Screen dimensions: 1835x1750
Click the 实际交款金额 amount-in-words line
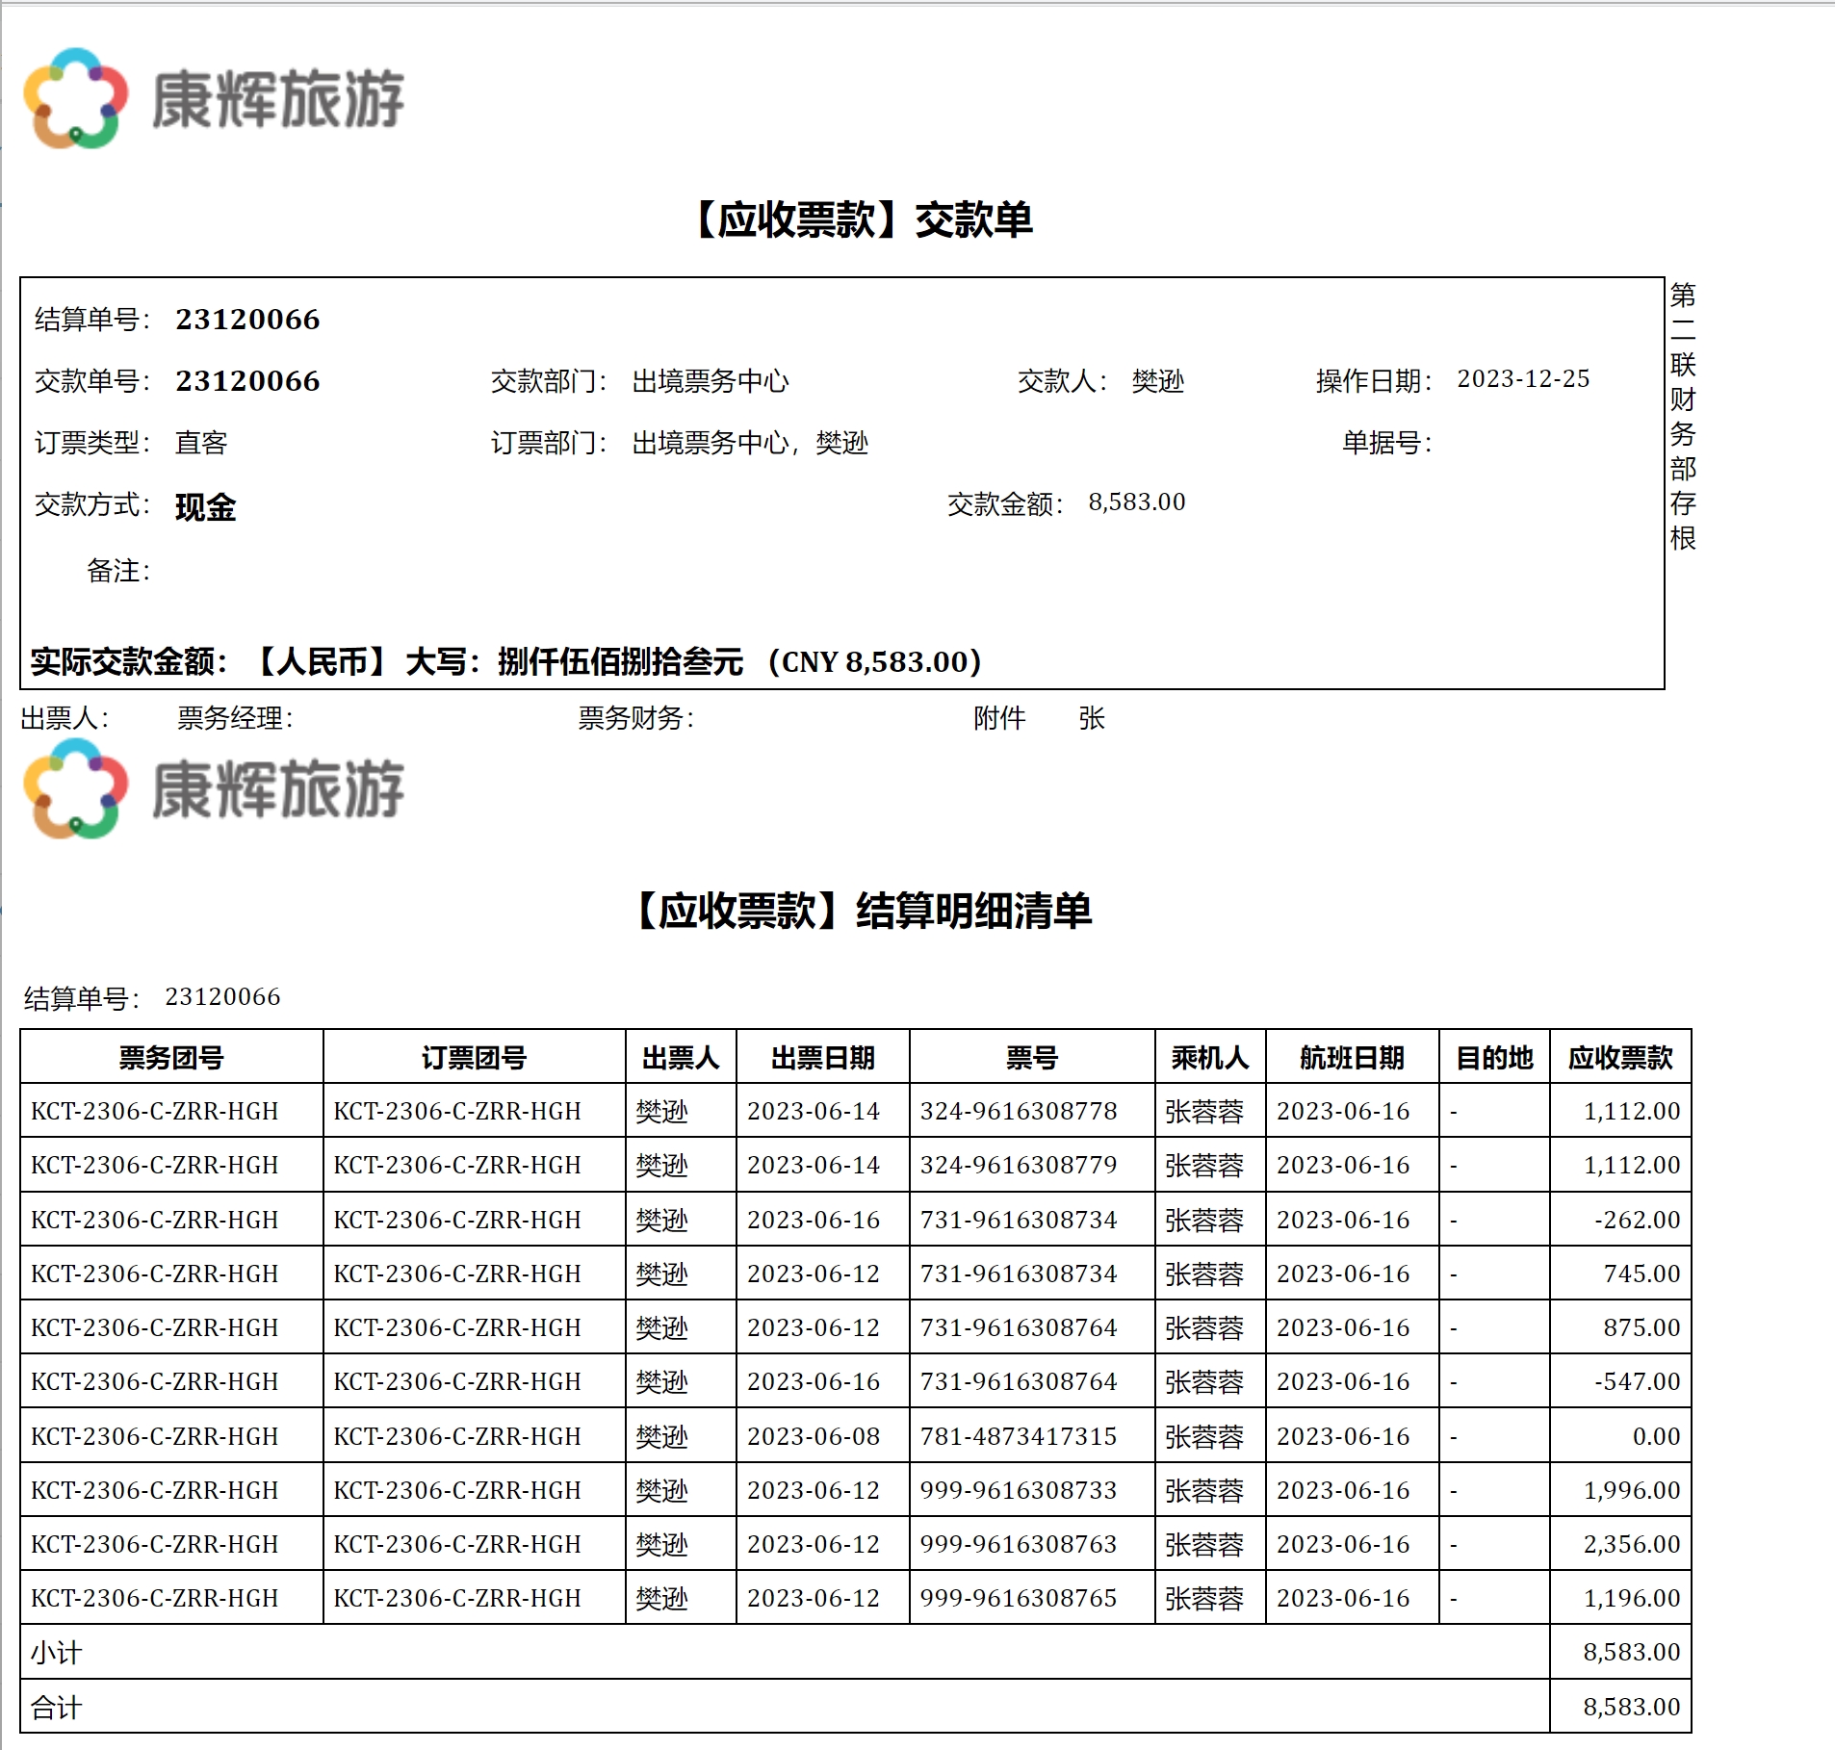tap(505, 662)
